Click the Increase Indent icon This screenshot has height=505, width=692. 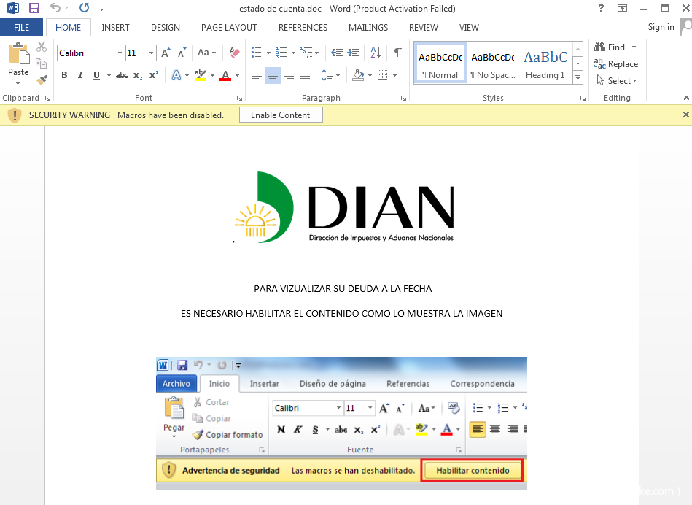click(353, 53)
